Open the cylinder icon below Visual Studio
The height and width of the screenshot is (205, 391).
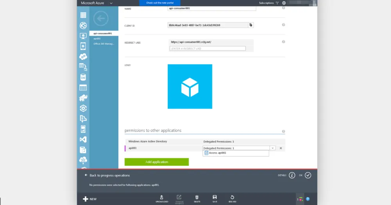(x=83, y=149)
